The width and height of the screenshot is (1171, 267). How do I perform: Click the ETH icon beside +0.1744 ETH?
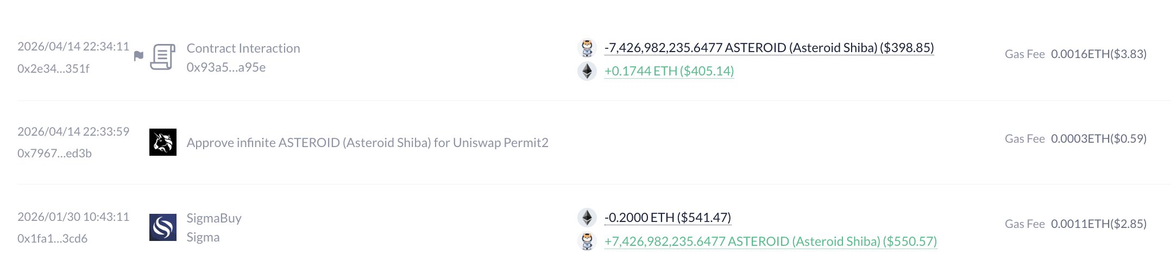[587, 71]
